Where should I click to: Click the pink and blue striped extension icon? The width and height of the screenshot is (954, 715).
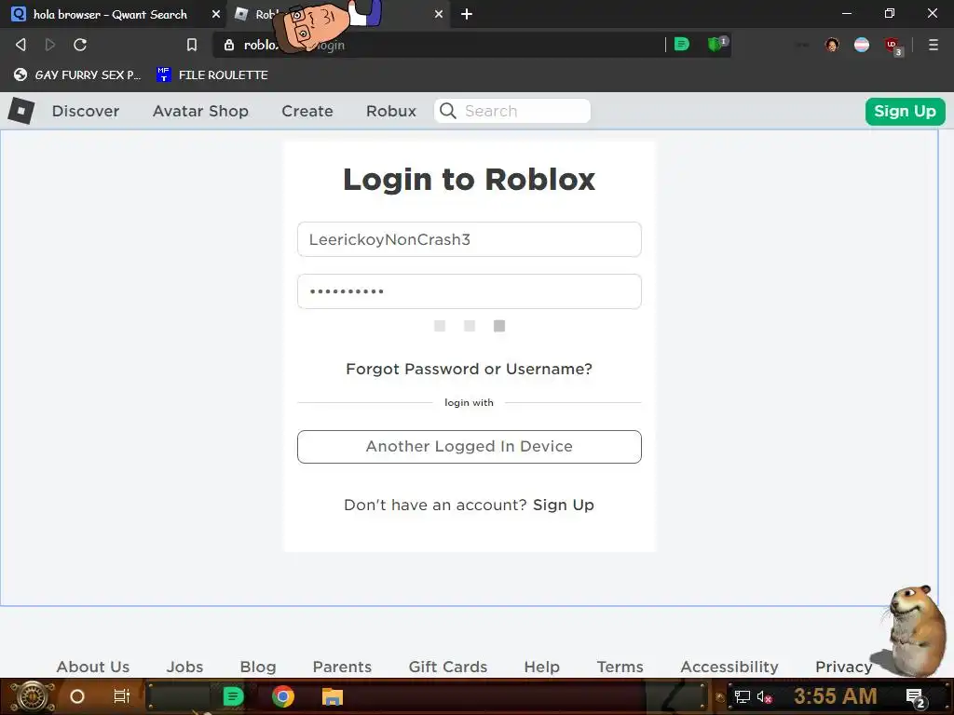point(862,45)
